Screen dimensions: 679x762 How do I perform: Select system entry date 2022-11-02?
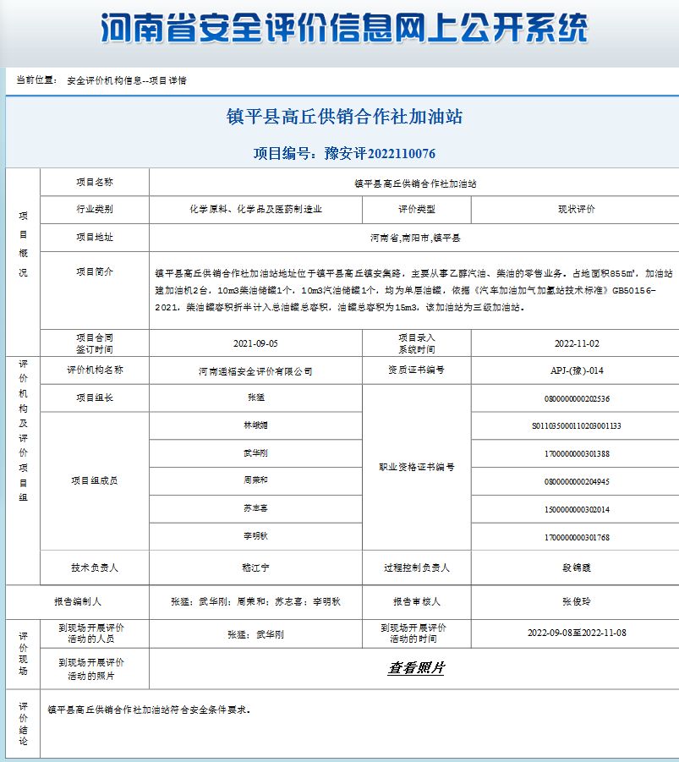pyautogui.click(x=577, y=343)
